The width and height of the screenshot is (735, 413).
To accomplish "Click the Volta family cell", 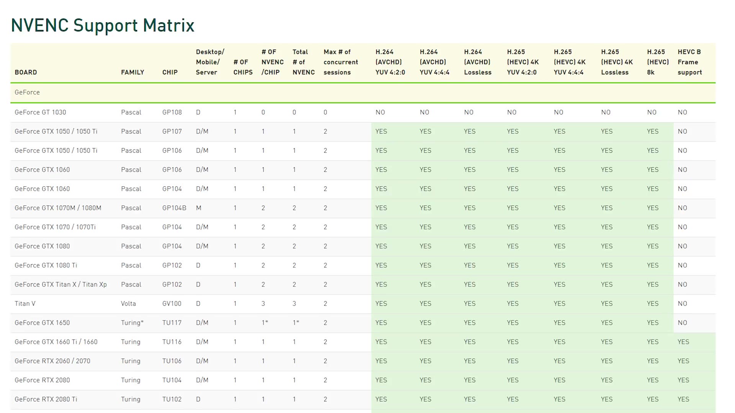I will tap(128, 303).
